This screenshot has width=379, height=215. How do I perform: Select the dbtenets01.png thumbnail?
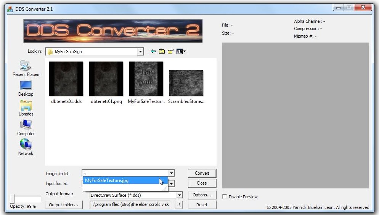106,79
